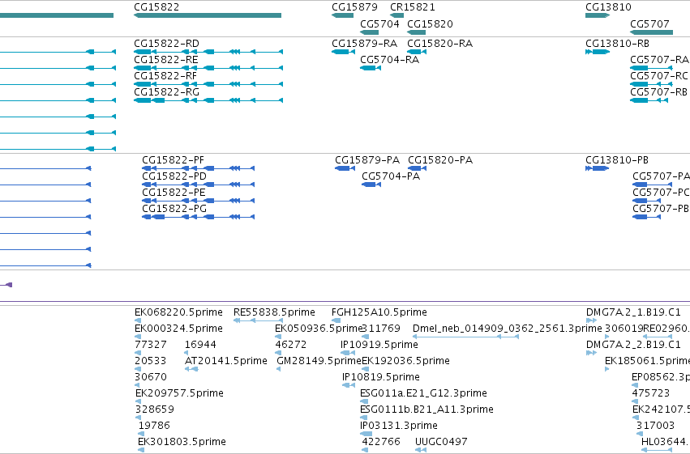
Task: Select EST GM28149.5prime
Action: [x=279, y=369]
